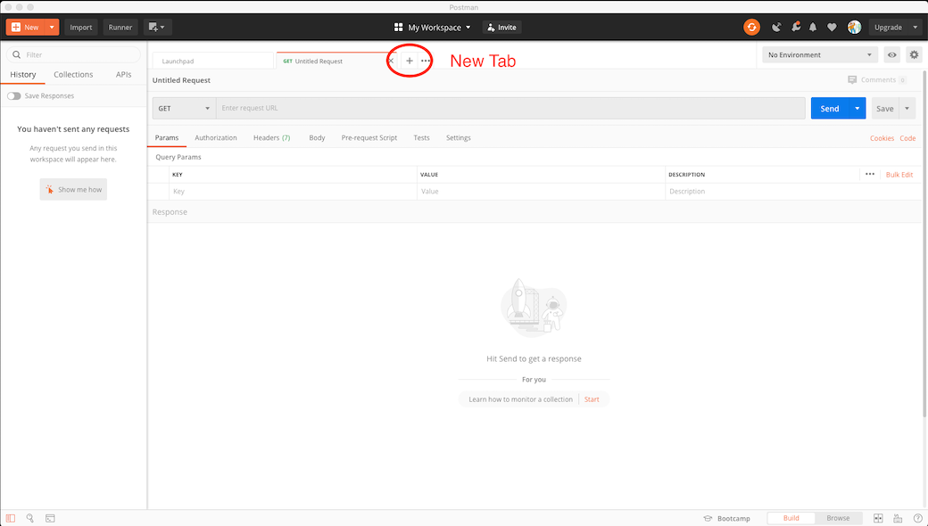Open the GET method dropdown
The image size is (928, 526).
click(x=184, y=108)
